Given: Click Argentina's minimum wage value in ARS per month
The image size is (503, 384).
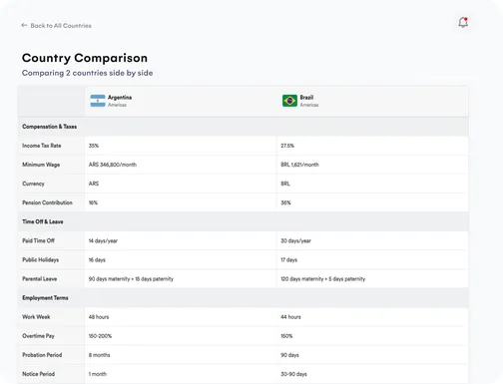Looking at the screenshot, I should click(113, 165).
